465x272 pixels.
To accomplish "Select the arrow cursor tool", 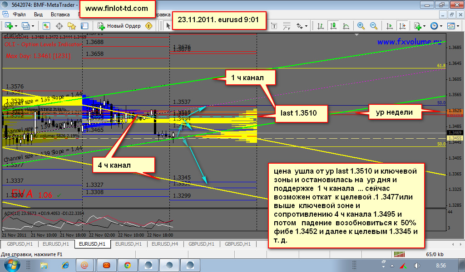I will (168, 26).
